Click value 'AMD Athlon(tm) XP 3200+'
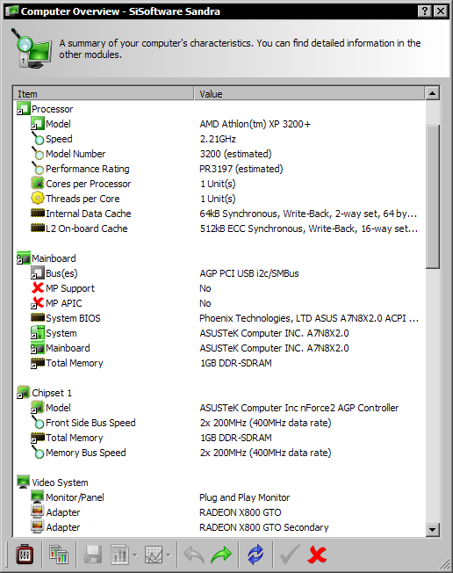453x573 pixels. pyautogui.click(x=255, y=124)
